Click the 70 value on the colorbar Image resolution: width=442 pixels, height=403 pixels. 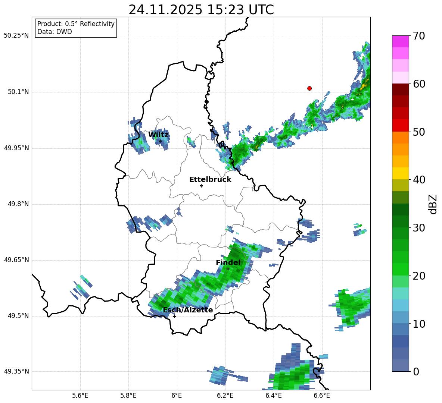click(419, 36)
